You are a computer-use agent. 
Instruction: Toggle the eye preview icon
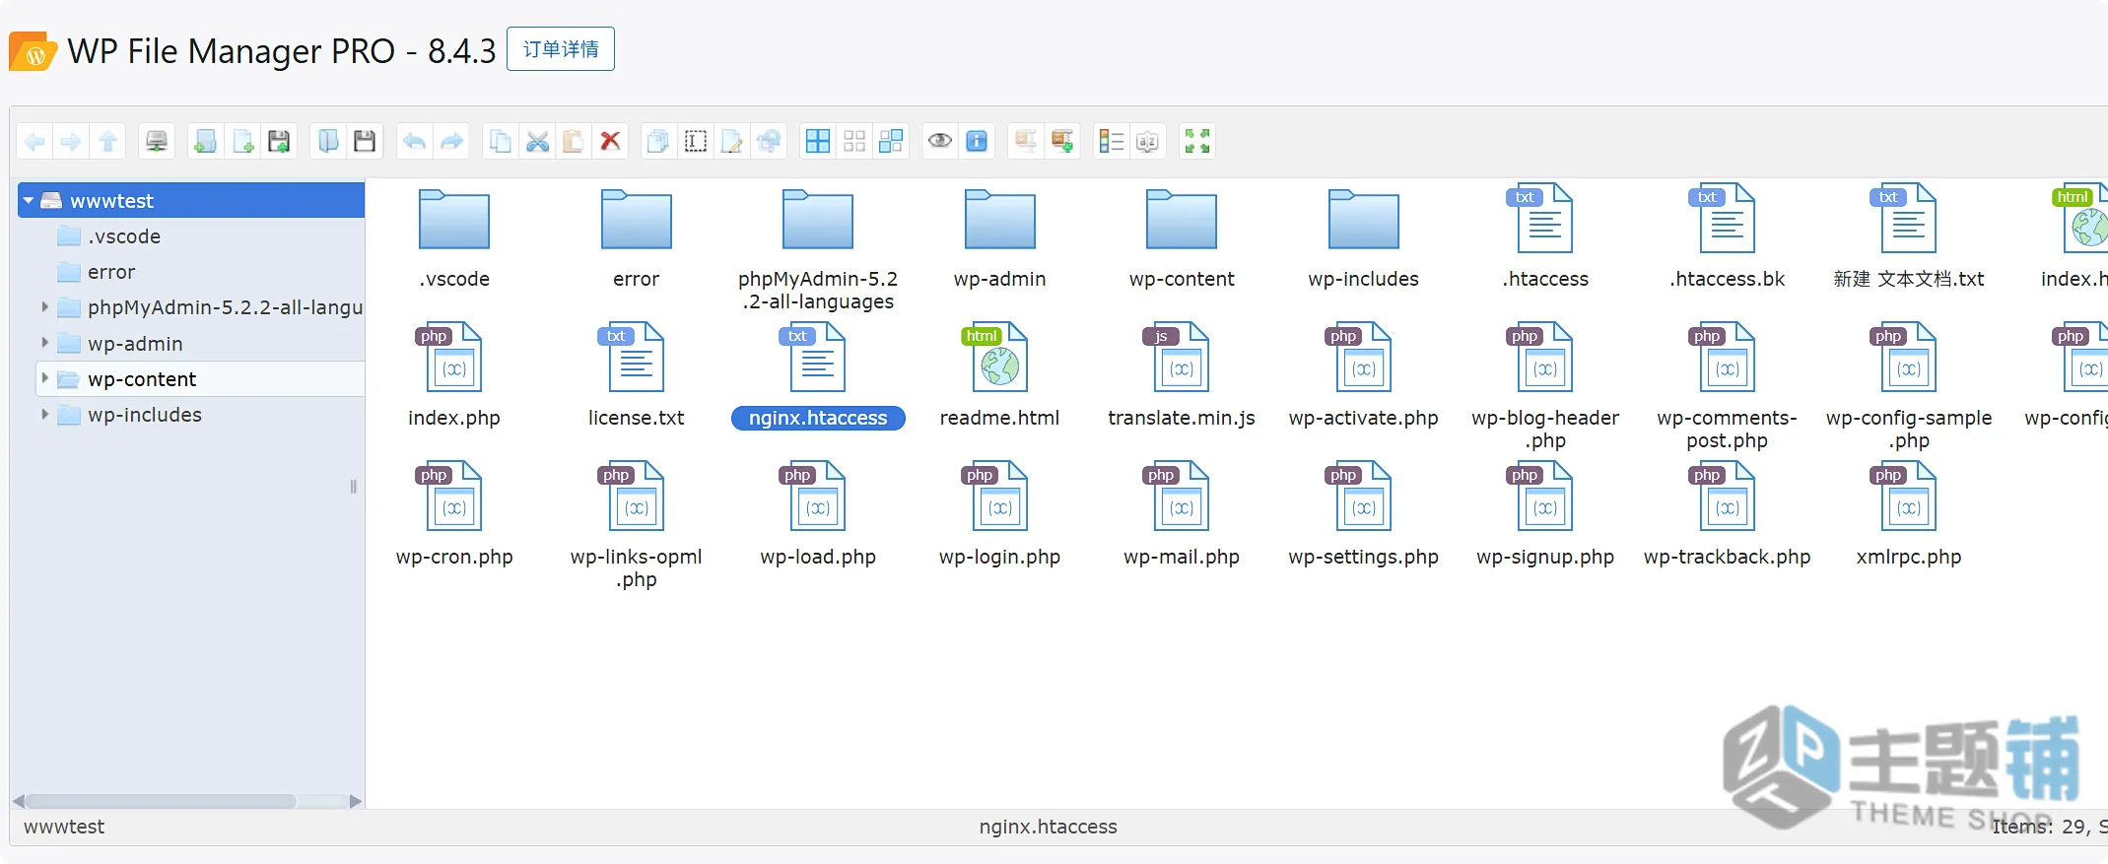point(940,142)
